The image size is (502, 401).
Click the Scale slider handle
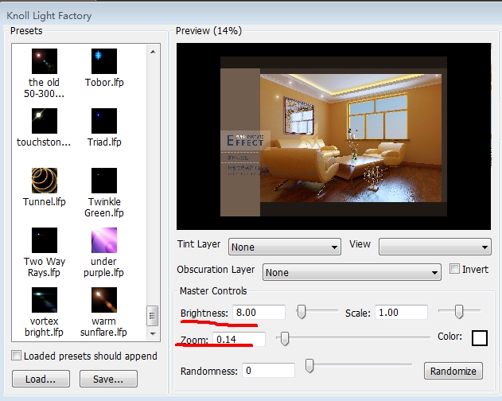(459, 311)
